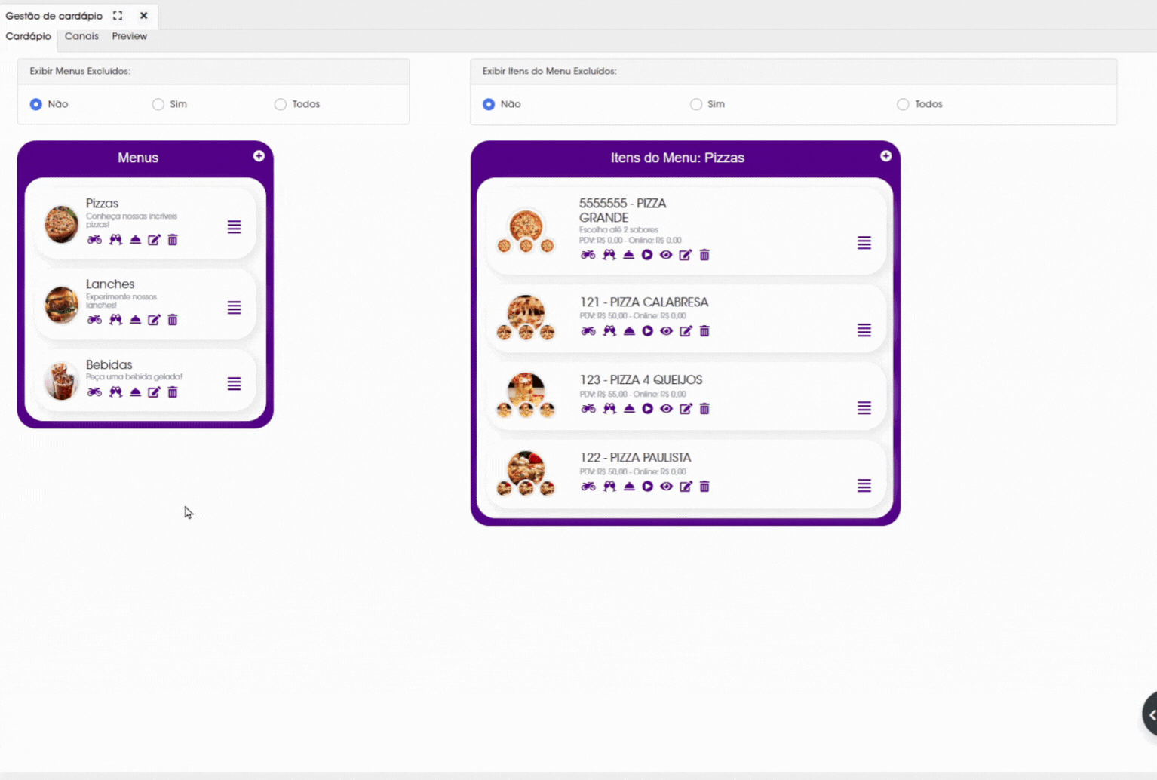
Task: Open the 123 - PIZZA 4 QUEIJOS title
Action: 641,379
